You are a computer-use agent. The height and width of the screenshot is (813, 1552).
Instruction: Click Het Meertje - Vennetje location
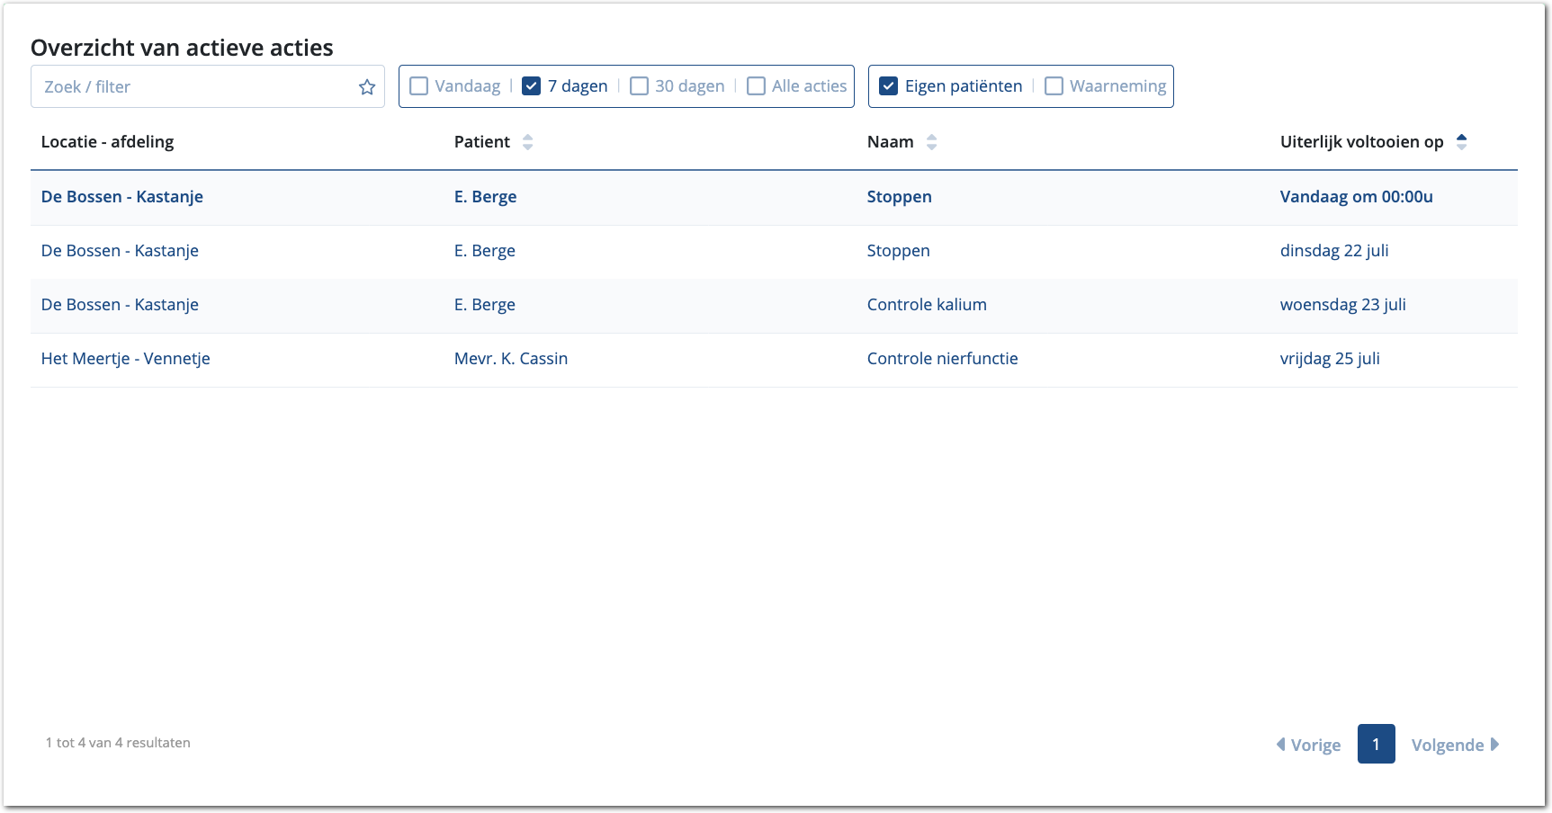pos(125,359)
